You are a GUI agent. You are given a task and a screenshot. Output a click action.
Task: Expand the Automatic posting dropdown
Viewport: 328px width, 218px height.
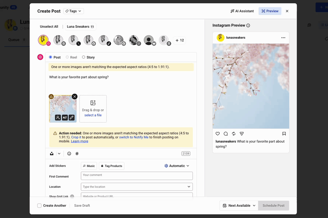(176, 166)
